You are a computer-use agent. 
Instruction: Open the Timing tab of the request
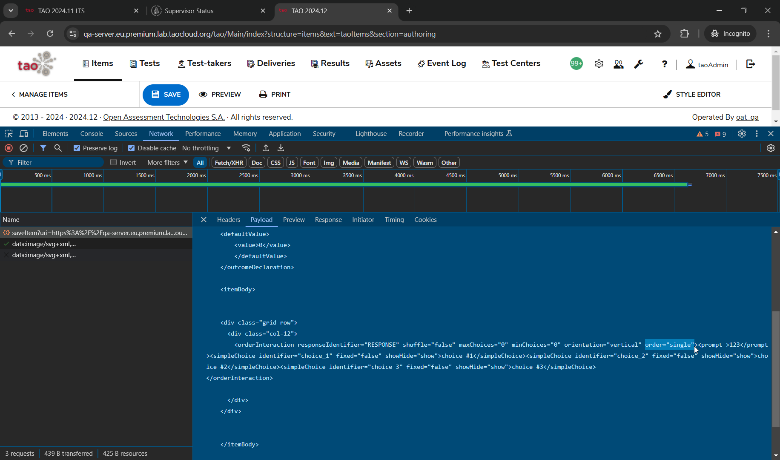[394, 220]
